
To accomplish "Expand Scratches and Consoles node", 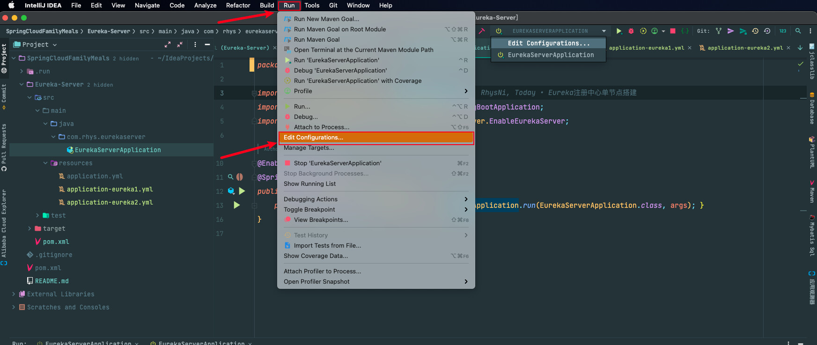I will (14, 307).
